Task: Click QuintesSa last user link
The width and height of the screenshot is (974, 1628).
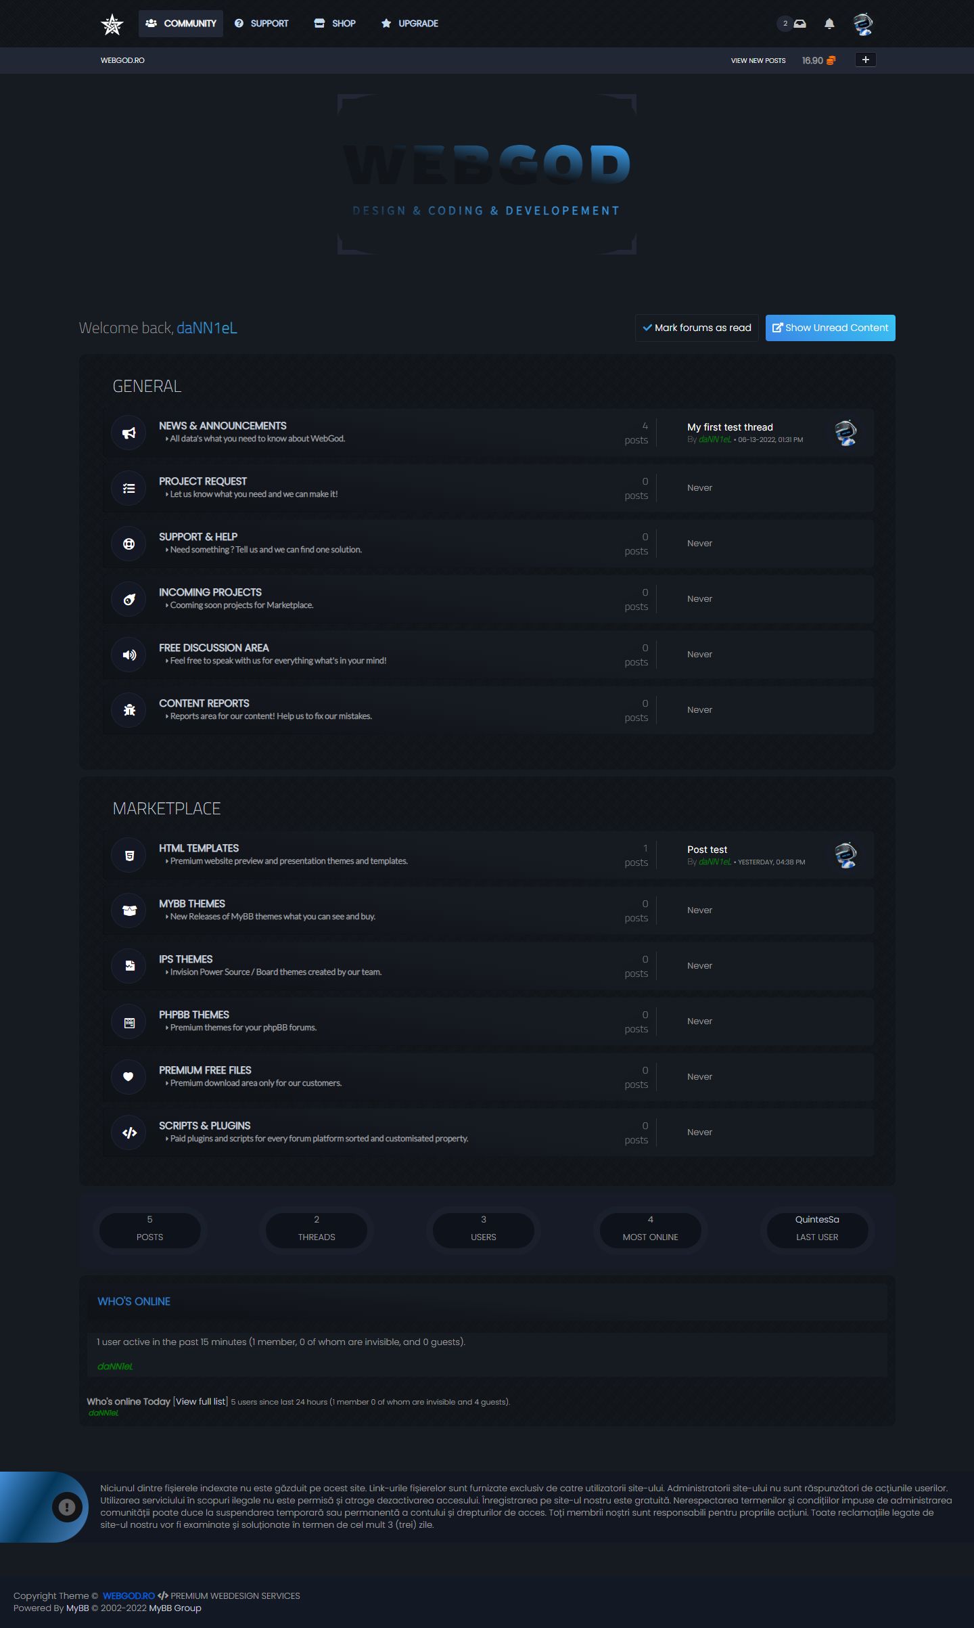Action: (817, 1219)
